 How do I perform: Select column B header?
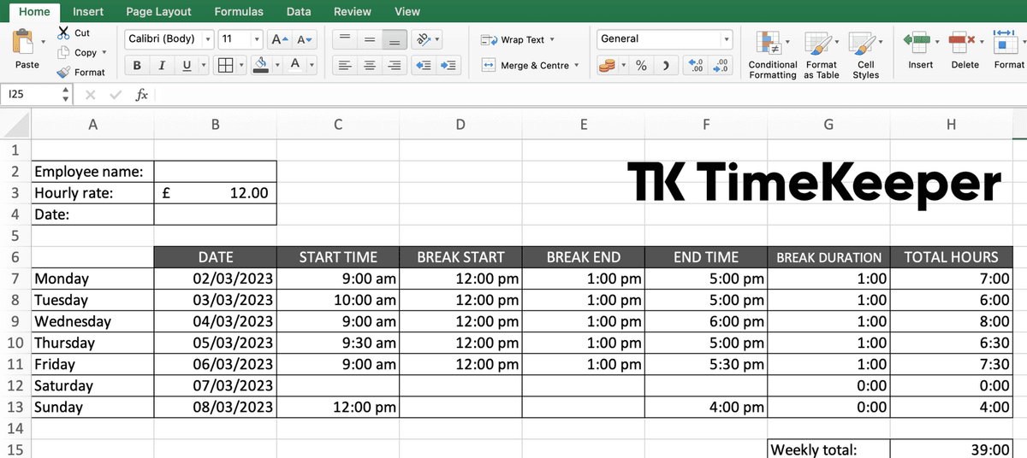[216, 125]
